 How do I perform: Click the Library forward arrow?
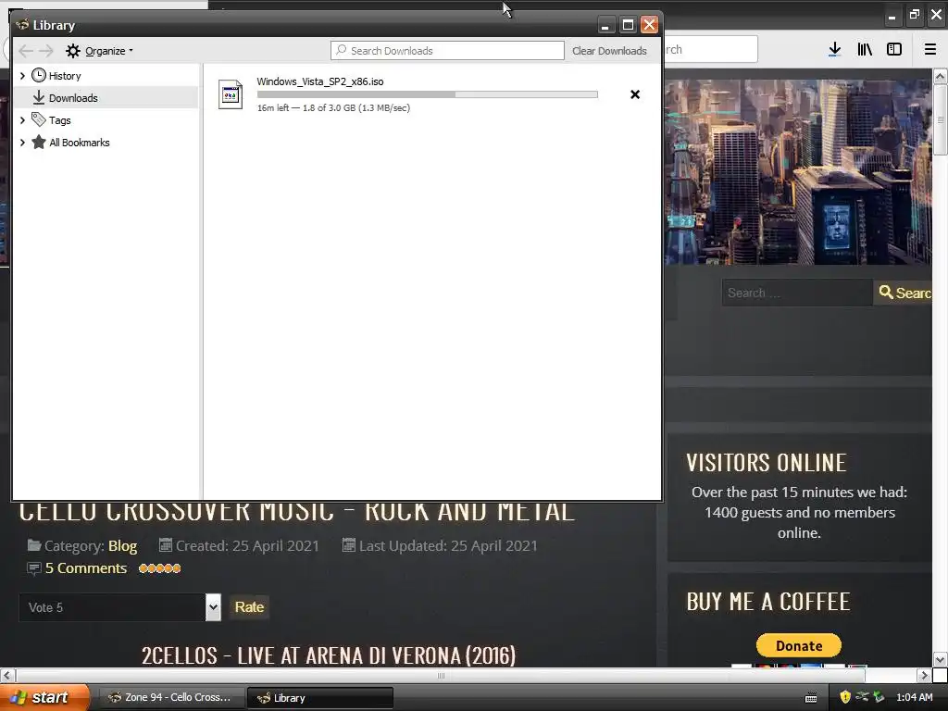(46, 51)
